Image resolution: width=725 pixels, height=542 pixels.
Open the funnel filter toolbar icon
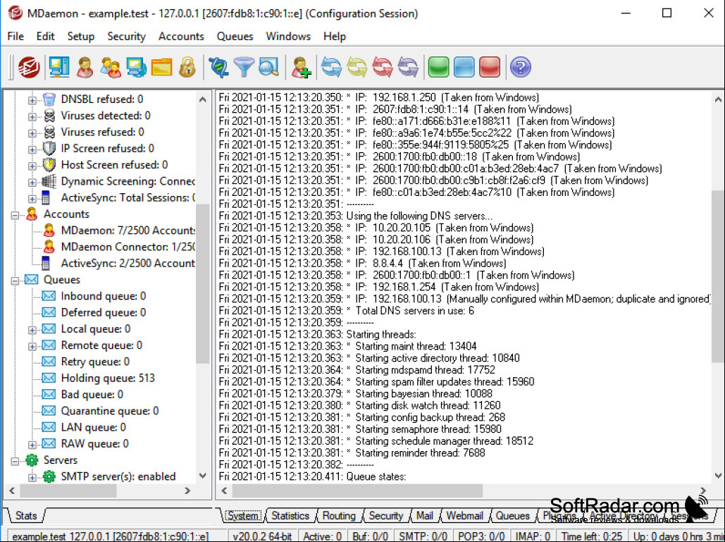244,68
